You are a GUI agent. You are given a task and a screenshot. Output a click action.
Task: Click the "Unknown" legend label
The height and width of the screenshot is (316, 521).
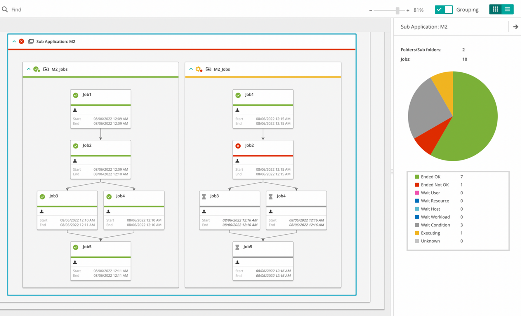(430, 241)
